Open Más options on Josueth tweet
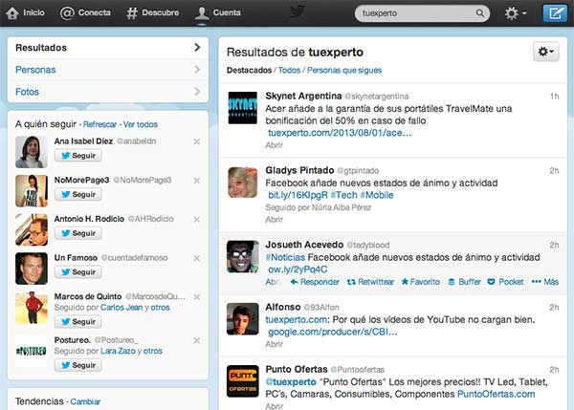The image size is (574, 410). [x=545, y=282]
